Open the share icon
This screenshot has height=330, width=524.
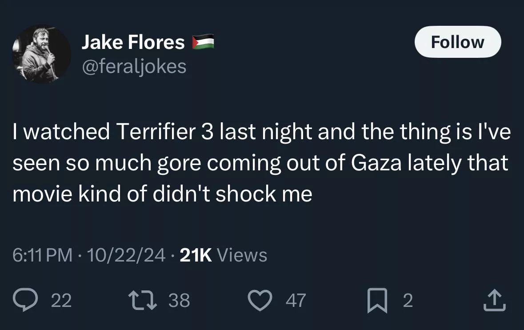point(494,301)
